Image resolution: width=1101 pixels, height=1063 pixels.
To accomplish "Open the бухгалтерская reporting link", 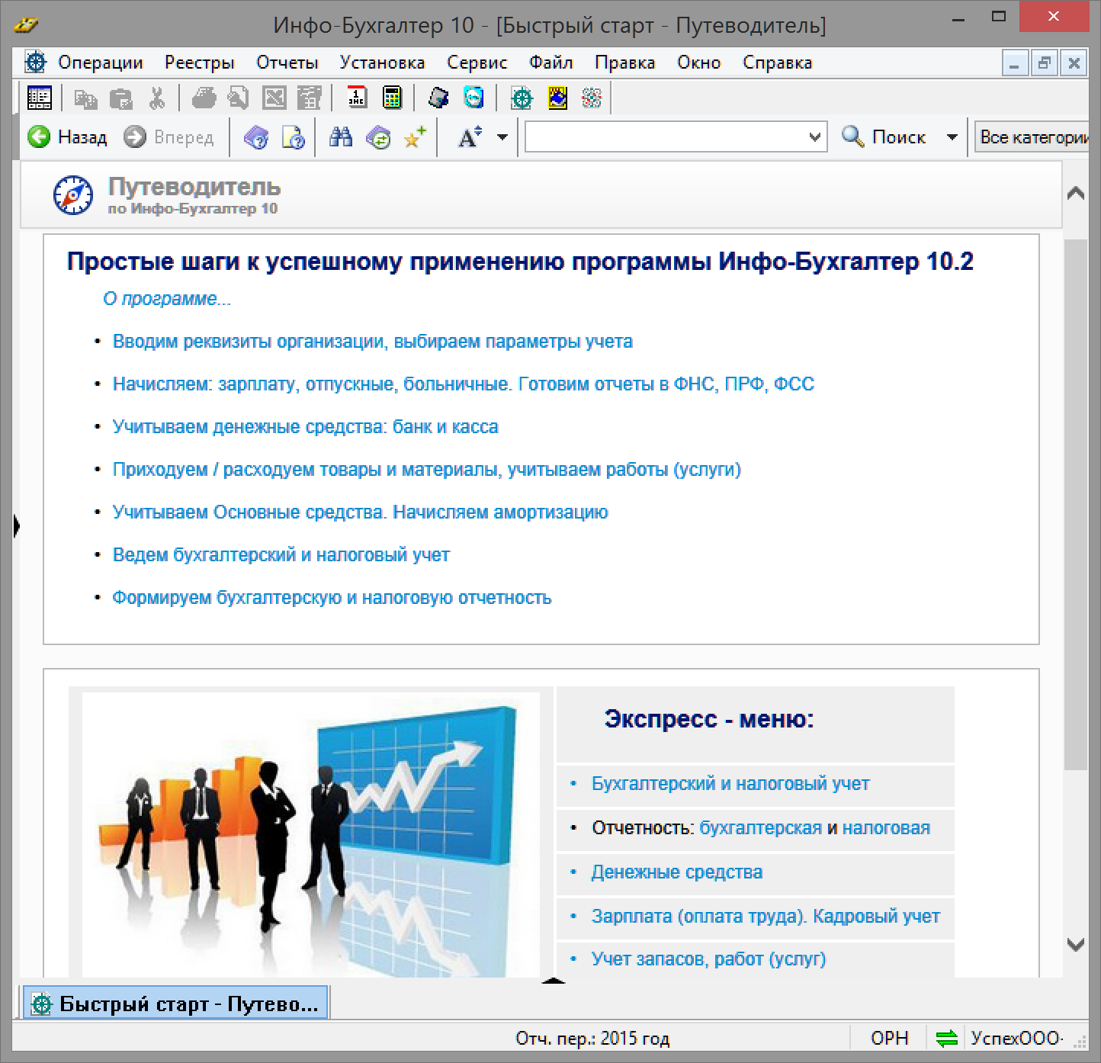I will pos(760,828).
